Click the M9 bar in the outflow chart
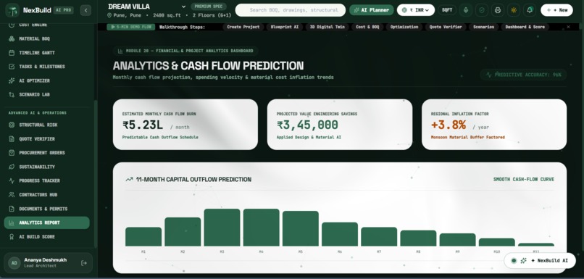This screenshot has height=279, width=584. (457, 240)
